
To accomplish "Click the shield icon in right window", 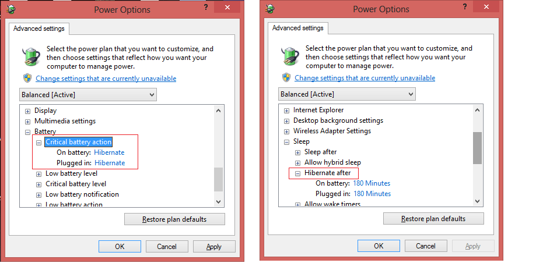I will coord(286,77).
